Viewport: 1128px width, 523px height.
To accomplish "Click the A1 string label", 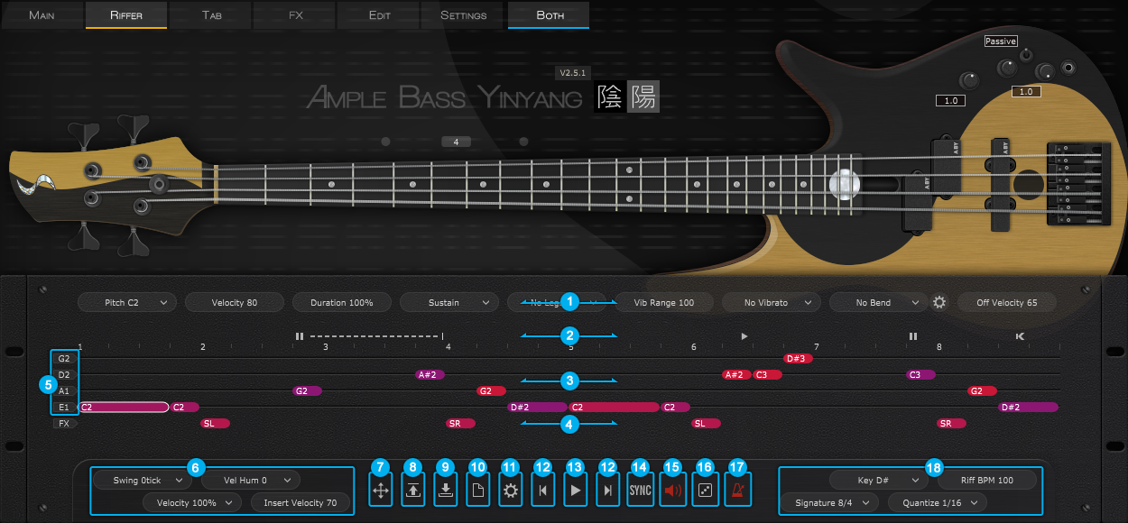I will tap(64, 391).
